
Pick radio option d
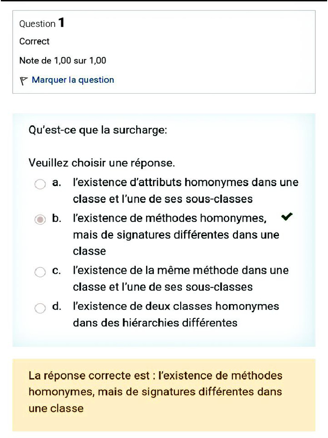pos(40,308)
